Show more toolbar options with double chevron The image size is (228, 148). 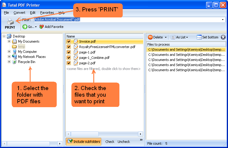point(141,140)
